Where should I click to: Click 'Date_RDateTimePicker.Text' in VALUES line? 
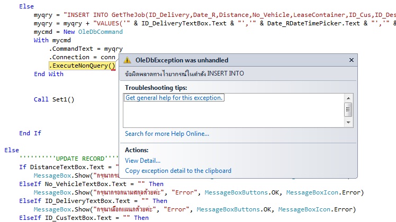click(x=313, y=23)
